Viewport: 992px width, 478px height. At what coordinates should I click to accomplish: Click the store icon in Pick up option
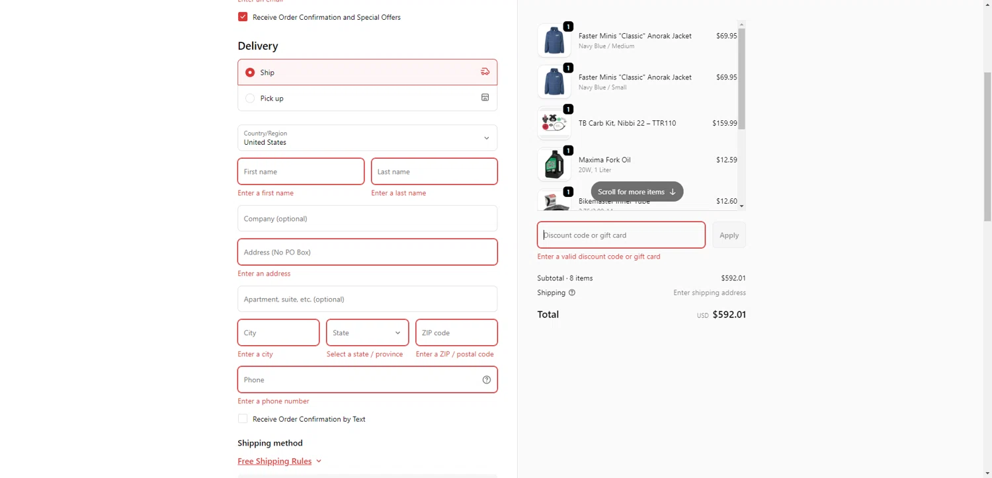tap(485, 98)
